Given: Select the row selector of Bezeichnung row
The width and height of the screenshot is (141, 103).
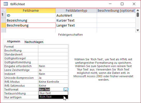Looking at the screenshot, I should pos(3,20).
